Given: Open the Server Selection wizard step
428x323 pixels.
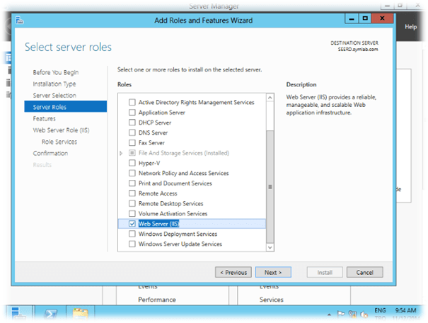Looking at the screenshot, I should 54,96.
